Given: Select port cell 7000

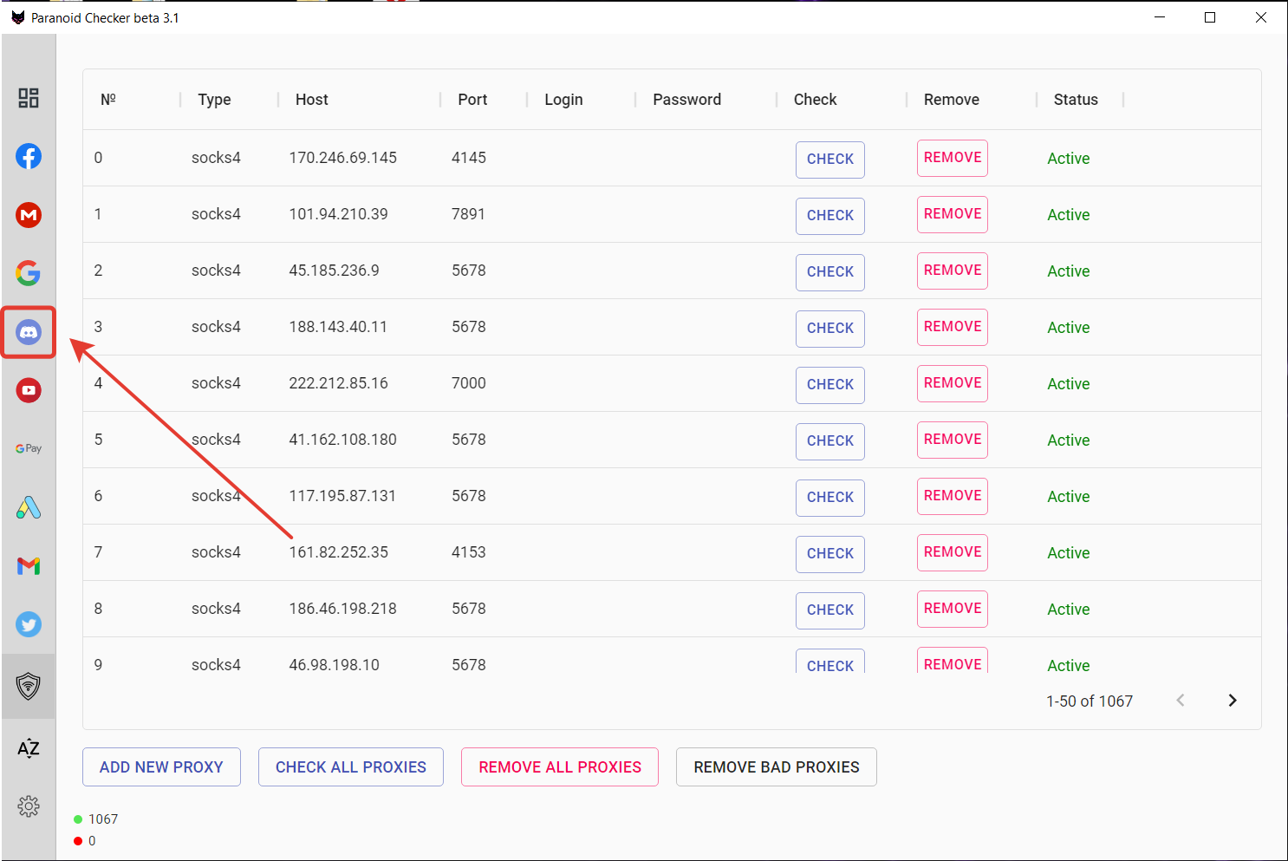Looking at the screenshot, I should click(x=469, y=383).
